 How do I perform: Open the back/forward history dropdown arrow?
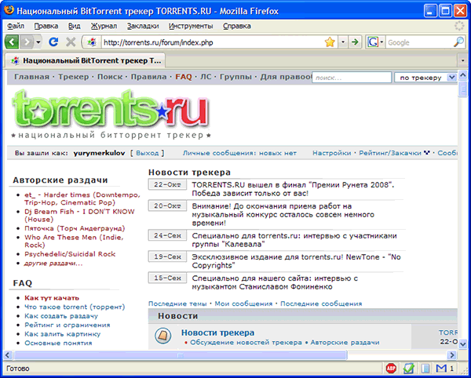(38, 42)
